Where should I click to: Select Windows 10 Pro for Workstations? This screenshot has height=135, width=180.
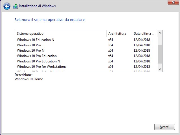[x=86, y=67]
